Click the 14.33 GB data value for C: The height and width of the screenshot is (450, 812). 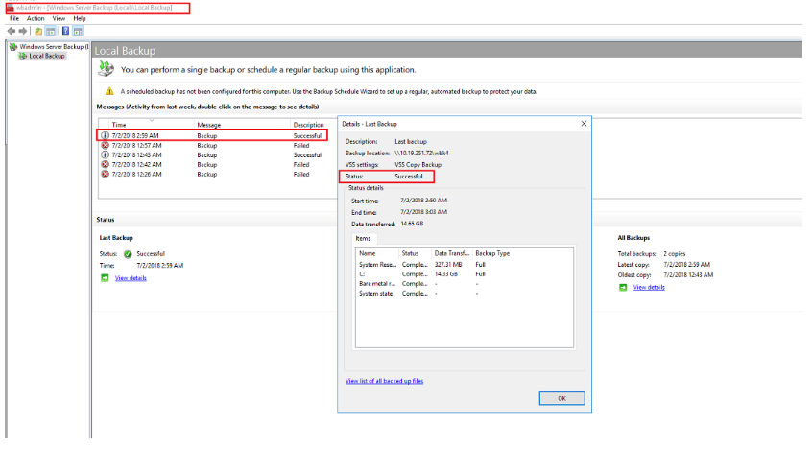pyautogui.click(x=446, y=274)
